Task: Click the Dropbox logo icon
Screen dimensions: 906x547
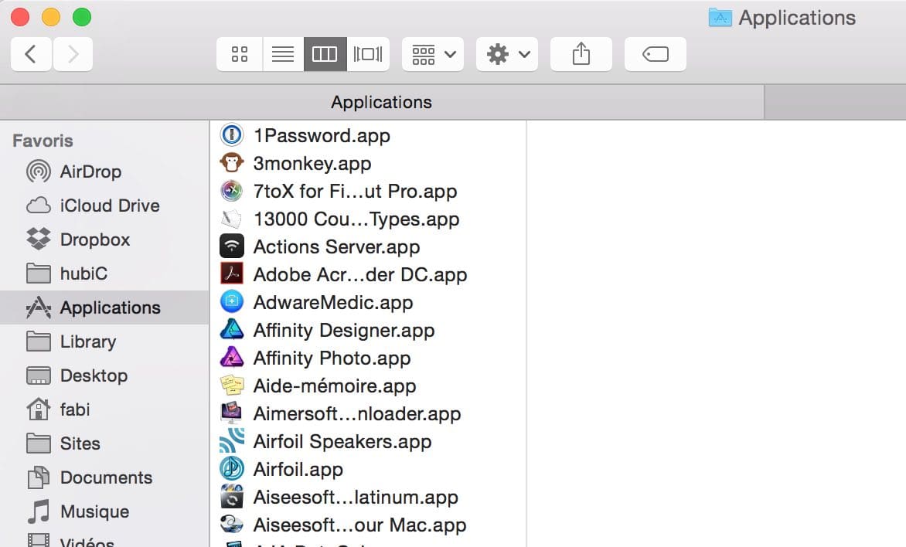Action: pyautogui.click(x=39, y=240)
